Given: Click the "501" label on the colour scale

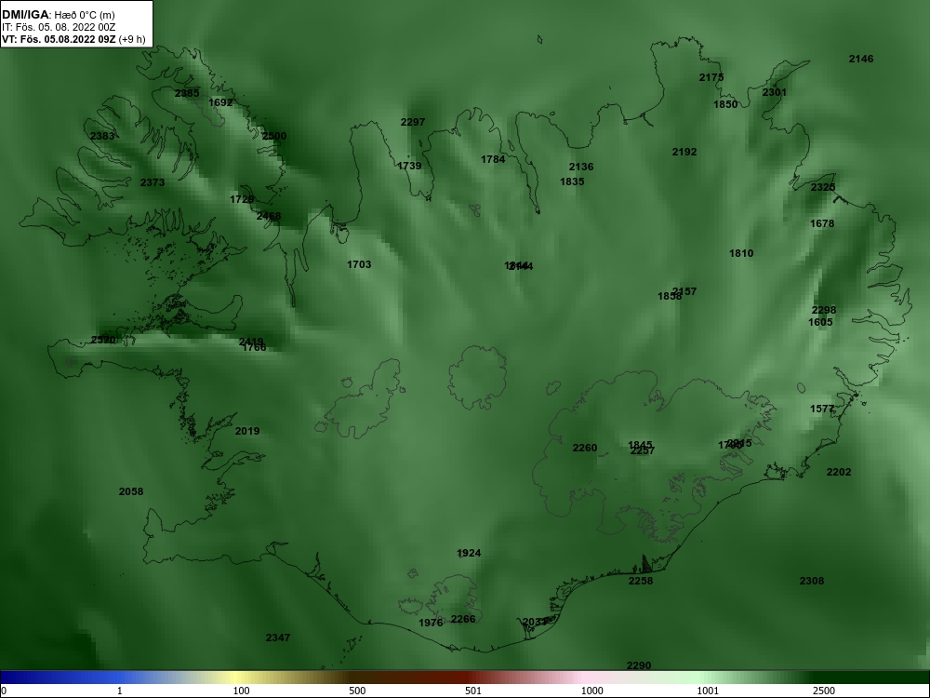Looking at the screenshot, I should [474, 691].
